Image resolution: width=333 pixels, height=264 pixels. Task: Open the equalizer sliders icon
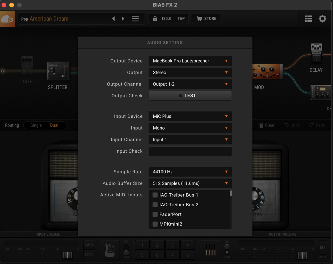(210, 250)
